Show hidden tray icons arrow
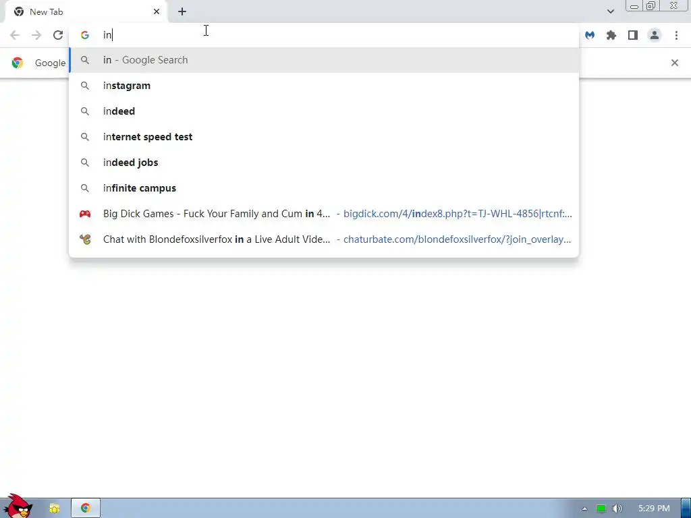The width and height of the screenshot is (691, 518). (584, 509)
